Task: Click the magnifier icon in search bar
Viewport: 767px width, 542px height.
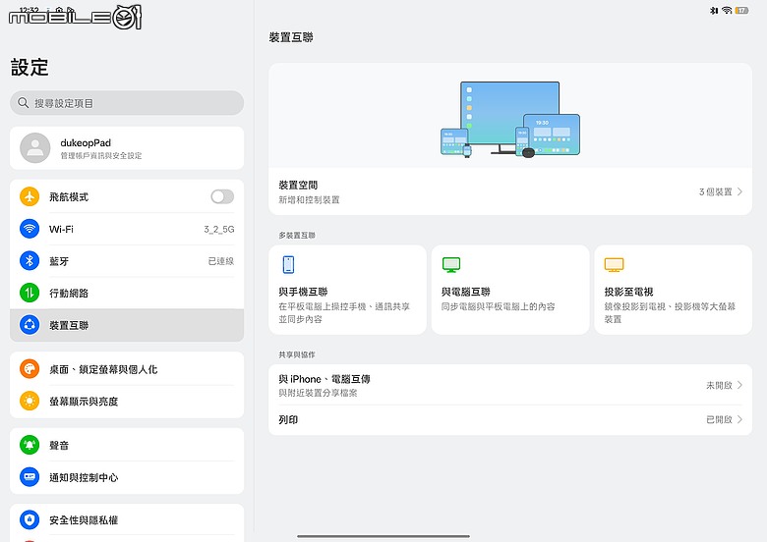Action: (23, 103)
